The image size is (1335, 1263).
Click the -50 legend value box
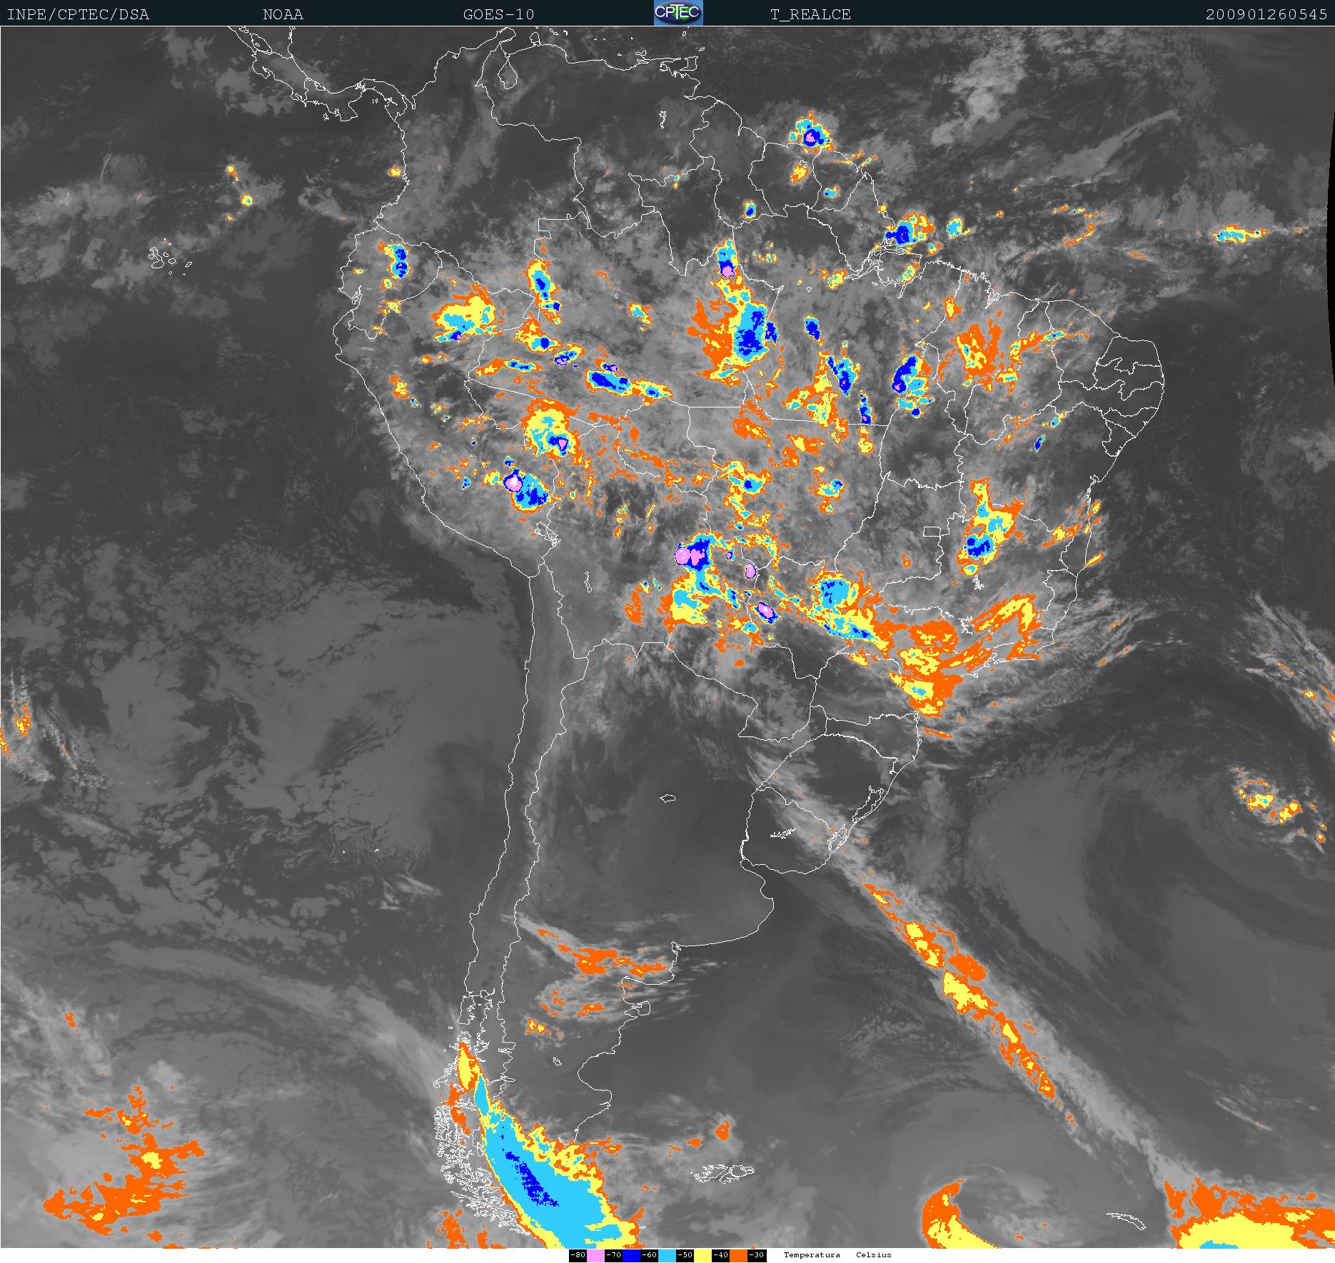(x=685, y=1255)
